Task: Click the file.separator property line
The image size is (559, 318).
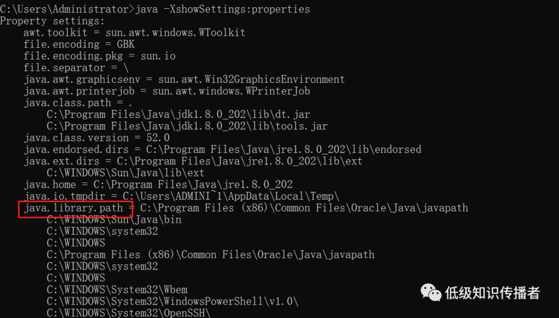Action: [76, 68]
